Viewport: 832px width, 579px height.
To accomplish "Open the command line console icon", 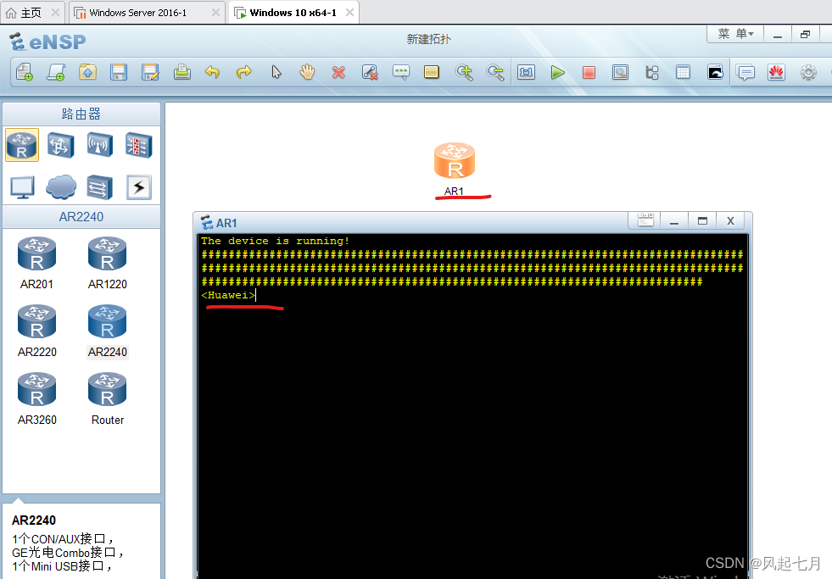I will click(x=715, y=72).
